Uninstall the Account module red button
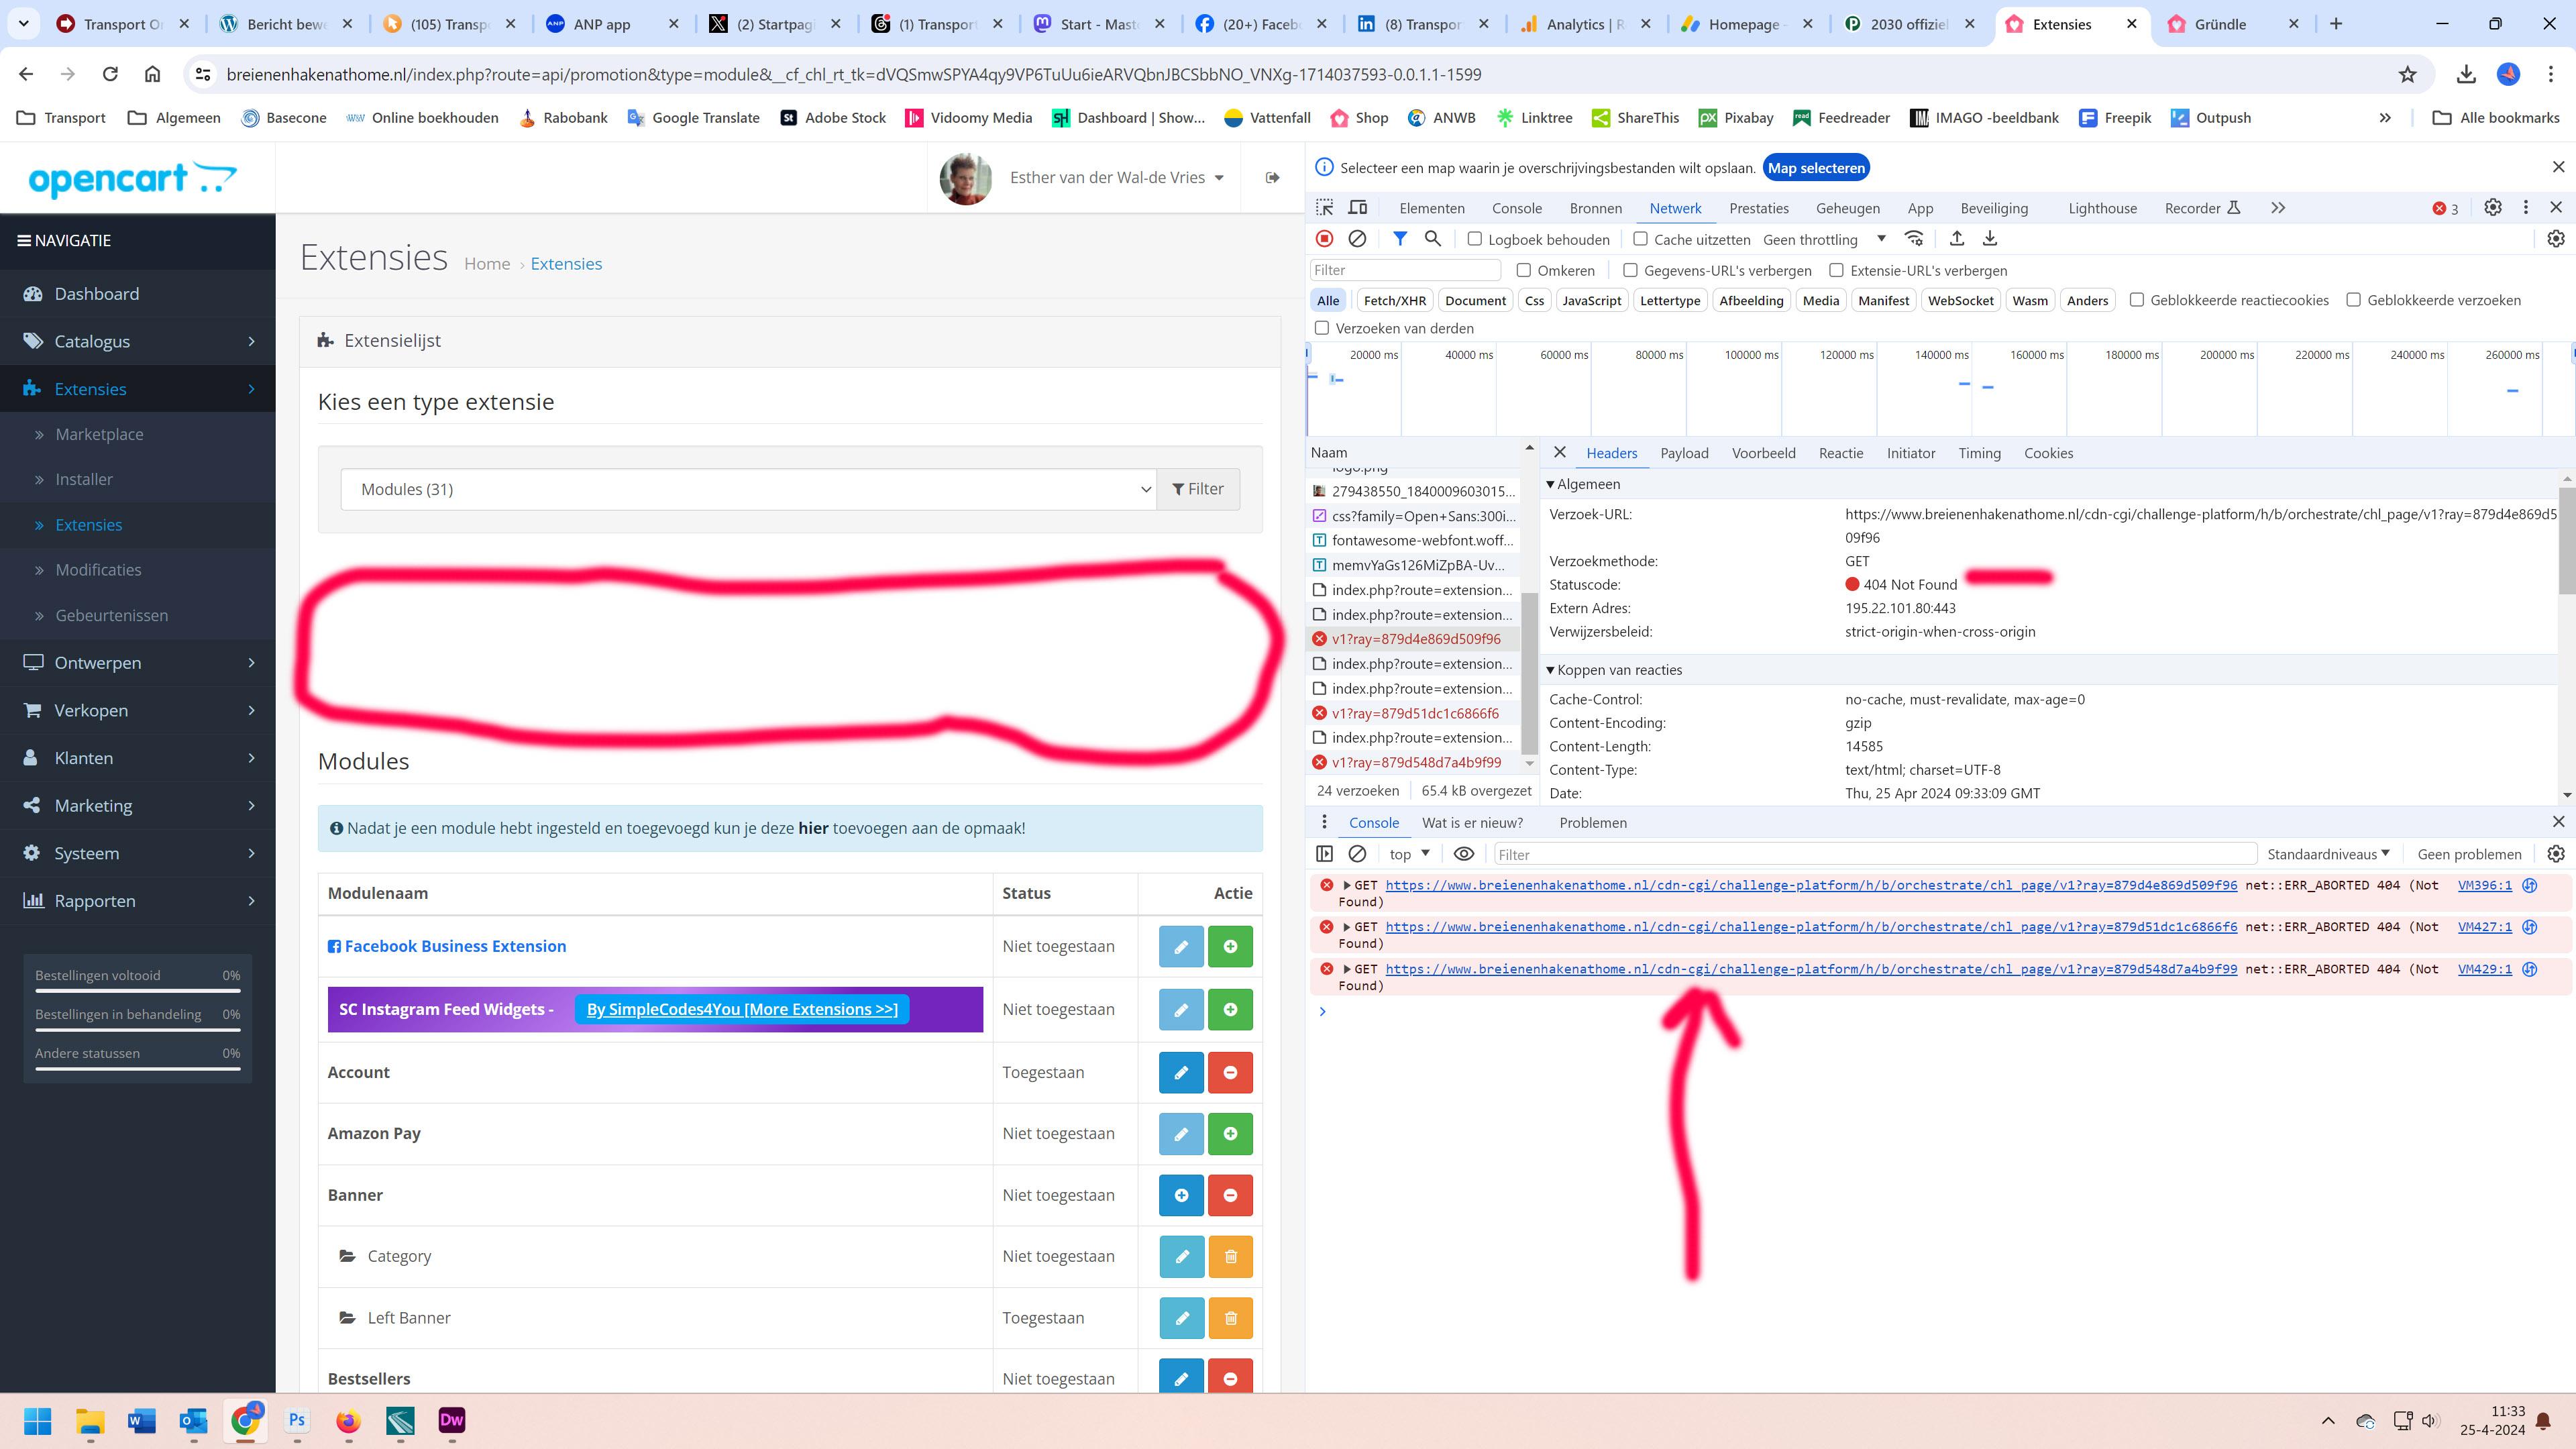Screen dimensions: 2576x1449 pos(1230,1073)
